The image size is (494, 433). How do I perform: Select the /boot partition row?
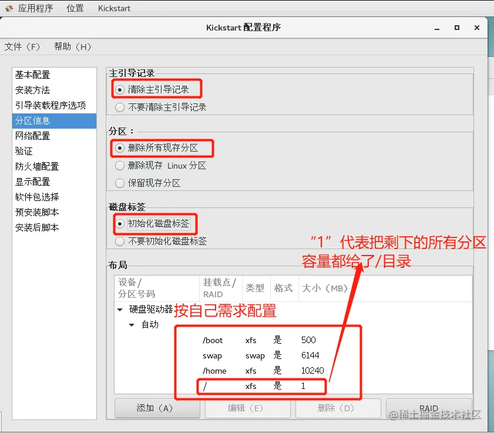[x=293, y=340]
